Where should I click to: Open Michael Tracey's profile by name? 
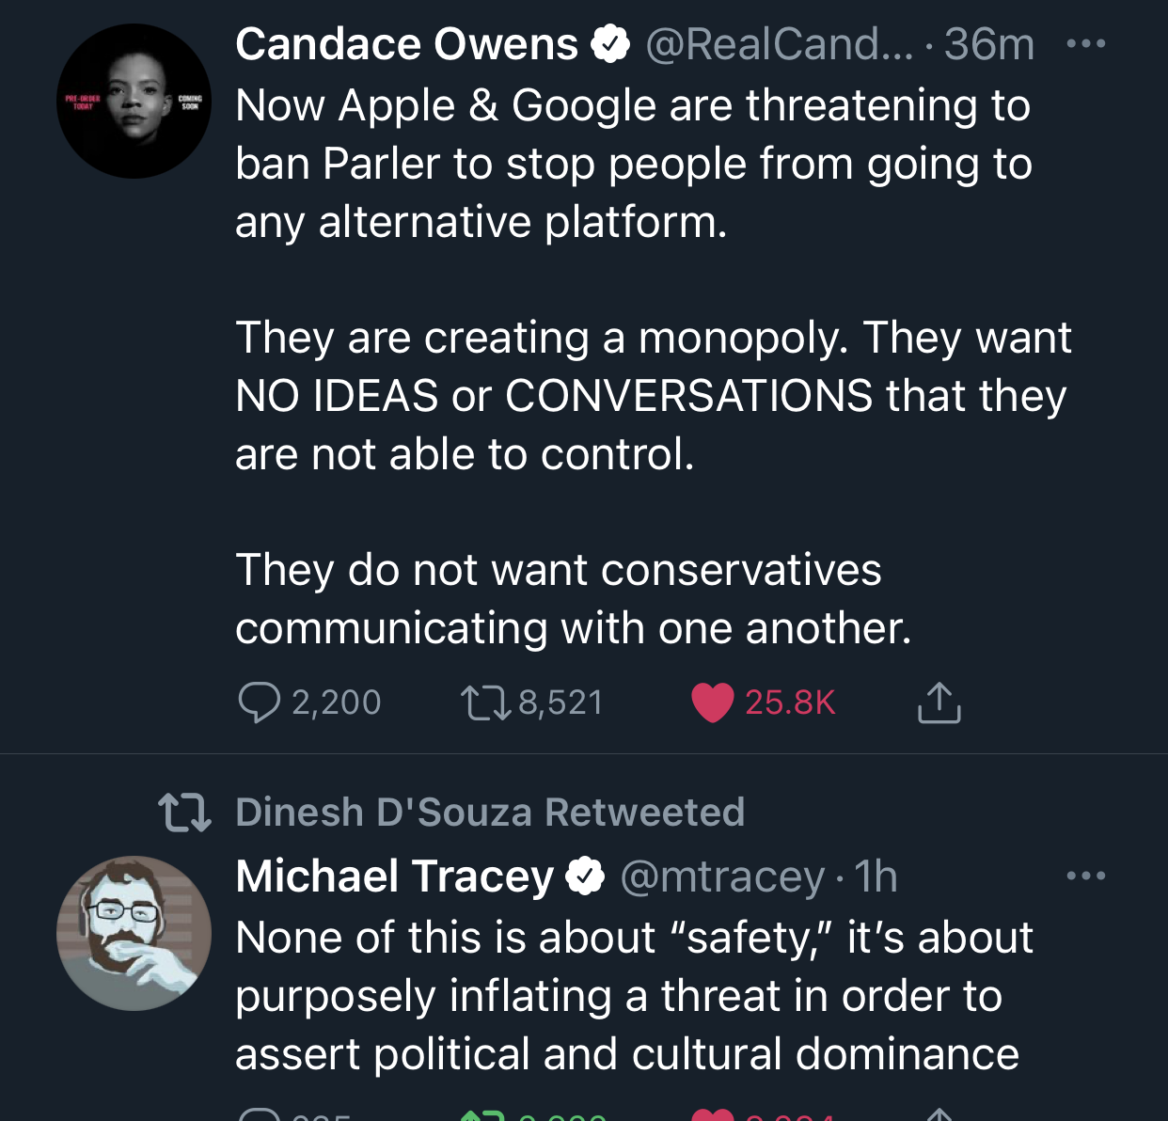[394, 876]
